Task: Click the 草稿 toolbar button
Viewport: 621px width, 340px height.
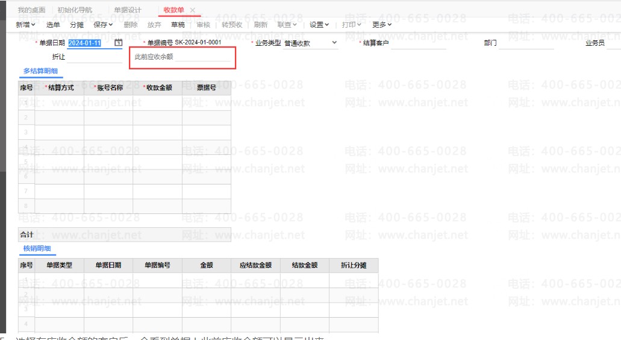Action: 178,25
